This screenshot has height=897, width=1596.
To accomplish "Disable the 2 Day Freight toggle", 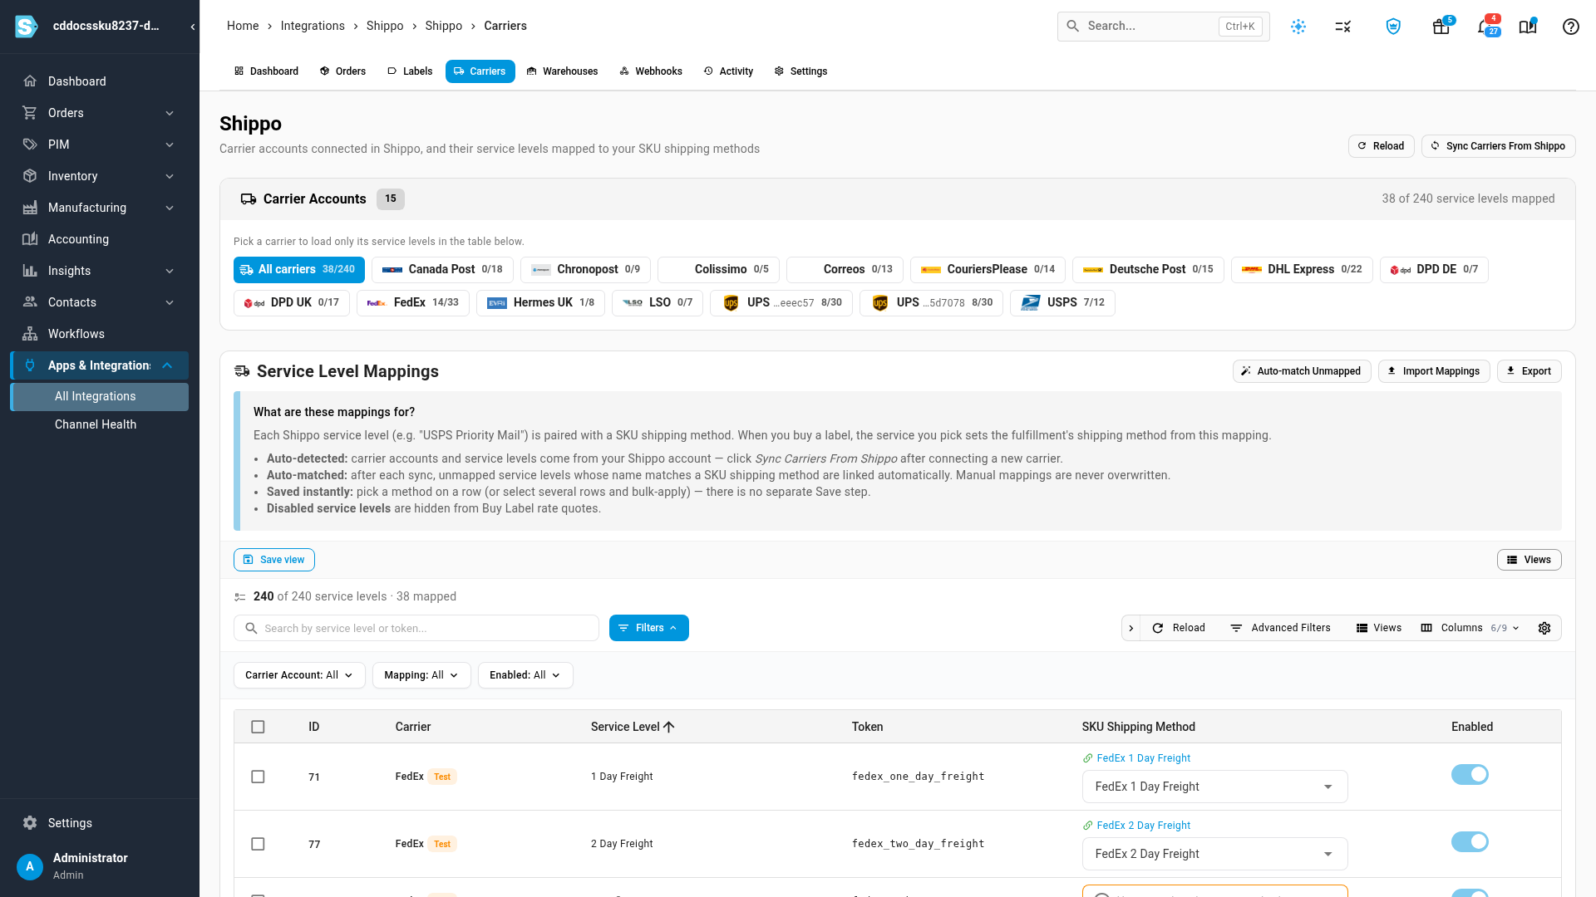I will coord(1470,841).
